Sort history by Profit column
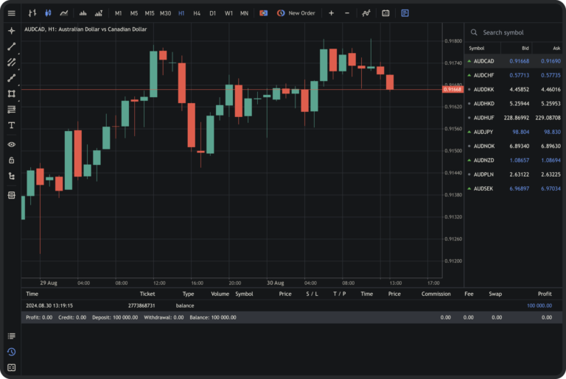The height and width of the screenshot is (379, 566). [x=545, y=294]
